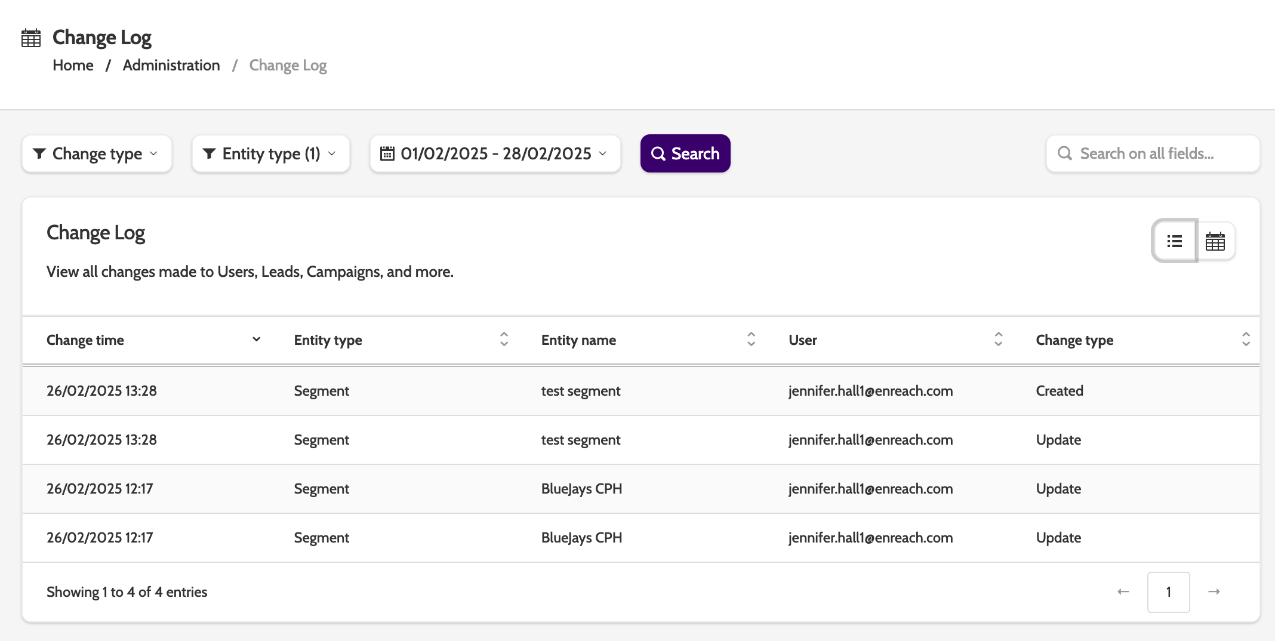The image size is (1275, 641).
Task: Sort by Change type column arrows
Action: pyautogui.click(x=1246, y=340)
